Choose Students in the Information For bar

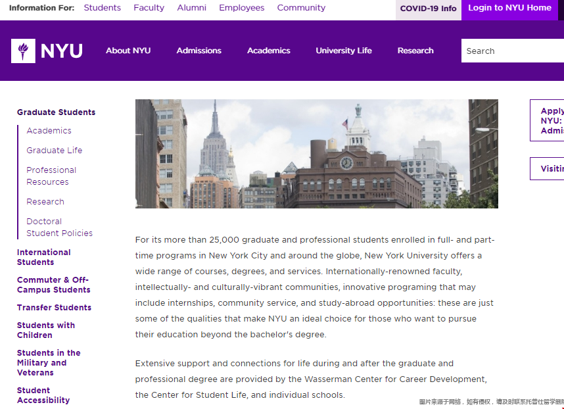coord(102,8)
